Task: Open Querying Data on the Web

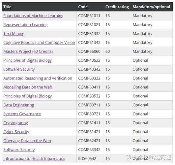Action: tap(27, 141)
